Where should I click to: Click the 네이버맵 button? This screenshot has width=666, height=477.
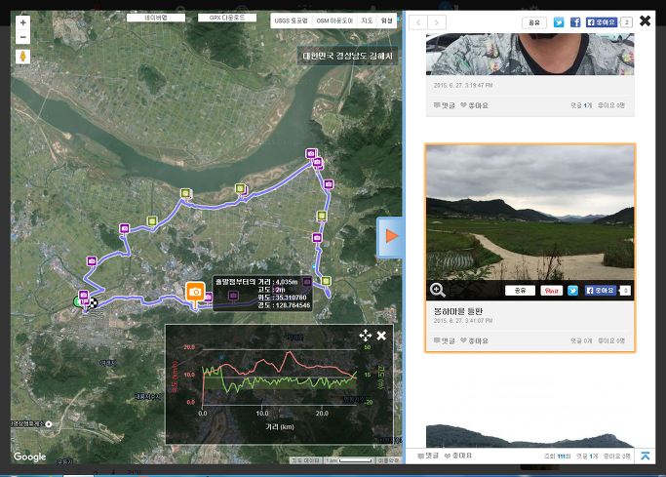[156, 18]
